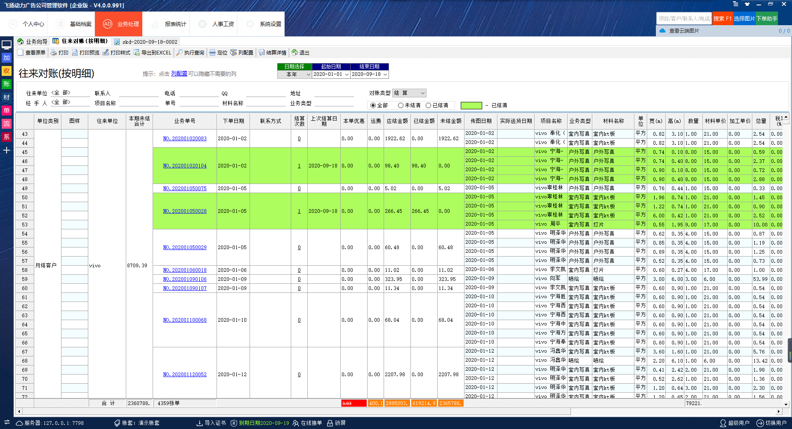Expand the end date 2020-09-18 dropdown

[385, 75]
